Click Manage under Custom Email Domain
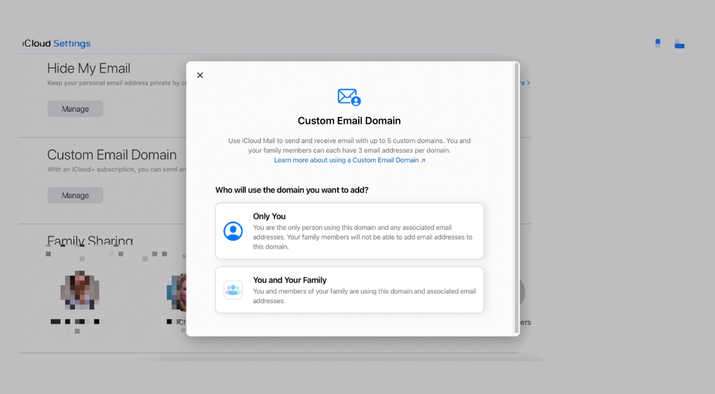This screenshot has width=715, height=394. pyautogui.click(x=75, y=195)
